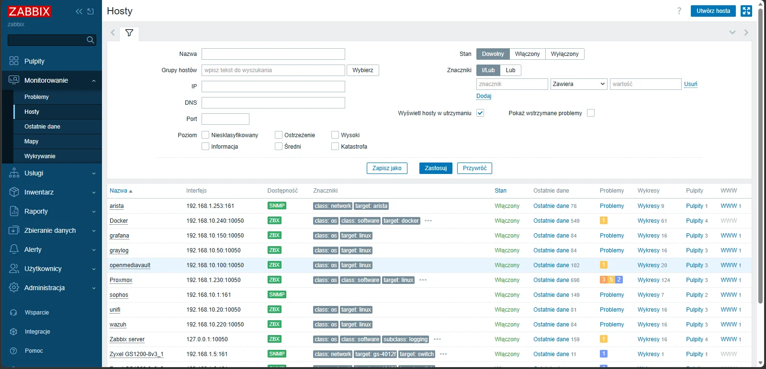Open Ostatnie dane submenu item
766x369 pixels.
(x=58, y=127)
